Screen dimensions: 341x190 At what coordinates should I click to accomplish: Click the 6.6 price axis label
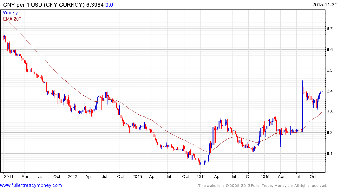coord(330,50)
